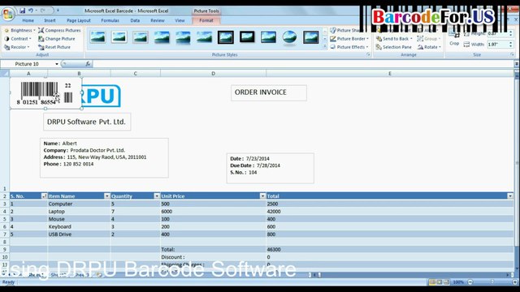Screen dimensions: 520x292
Task: Open Item Name column filter dropdown
Action: [x=106, y=196]
